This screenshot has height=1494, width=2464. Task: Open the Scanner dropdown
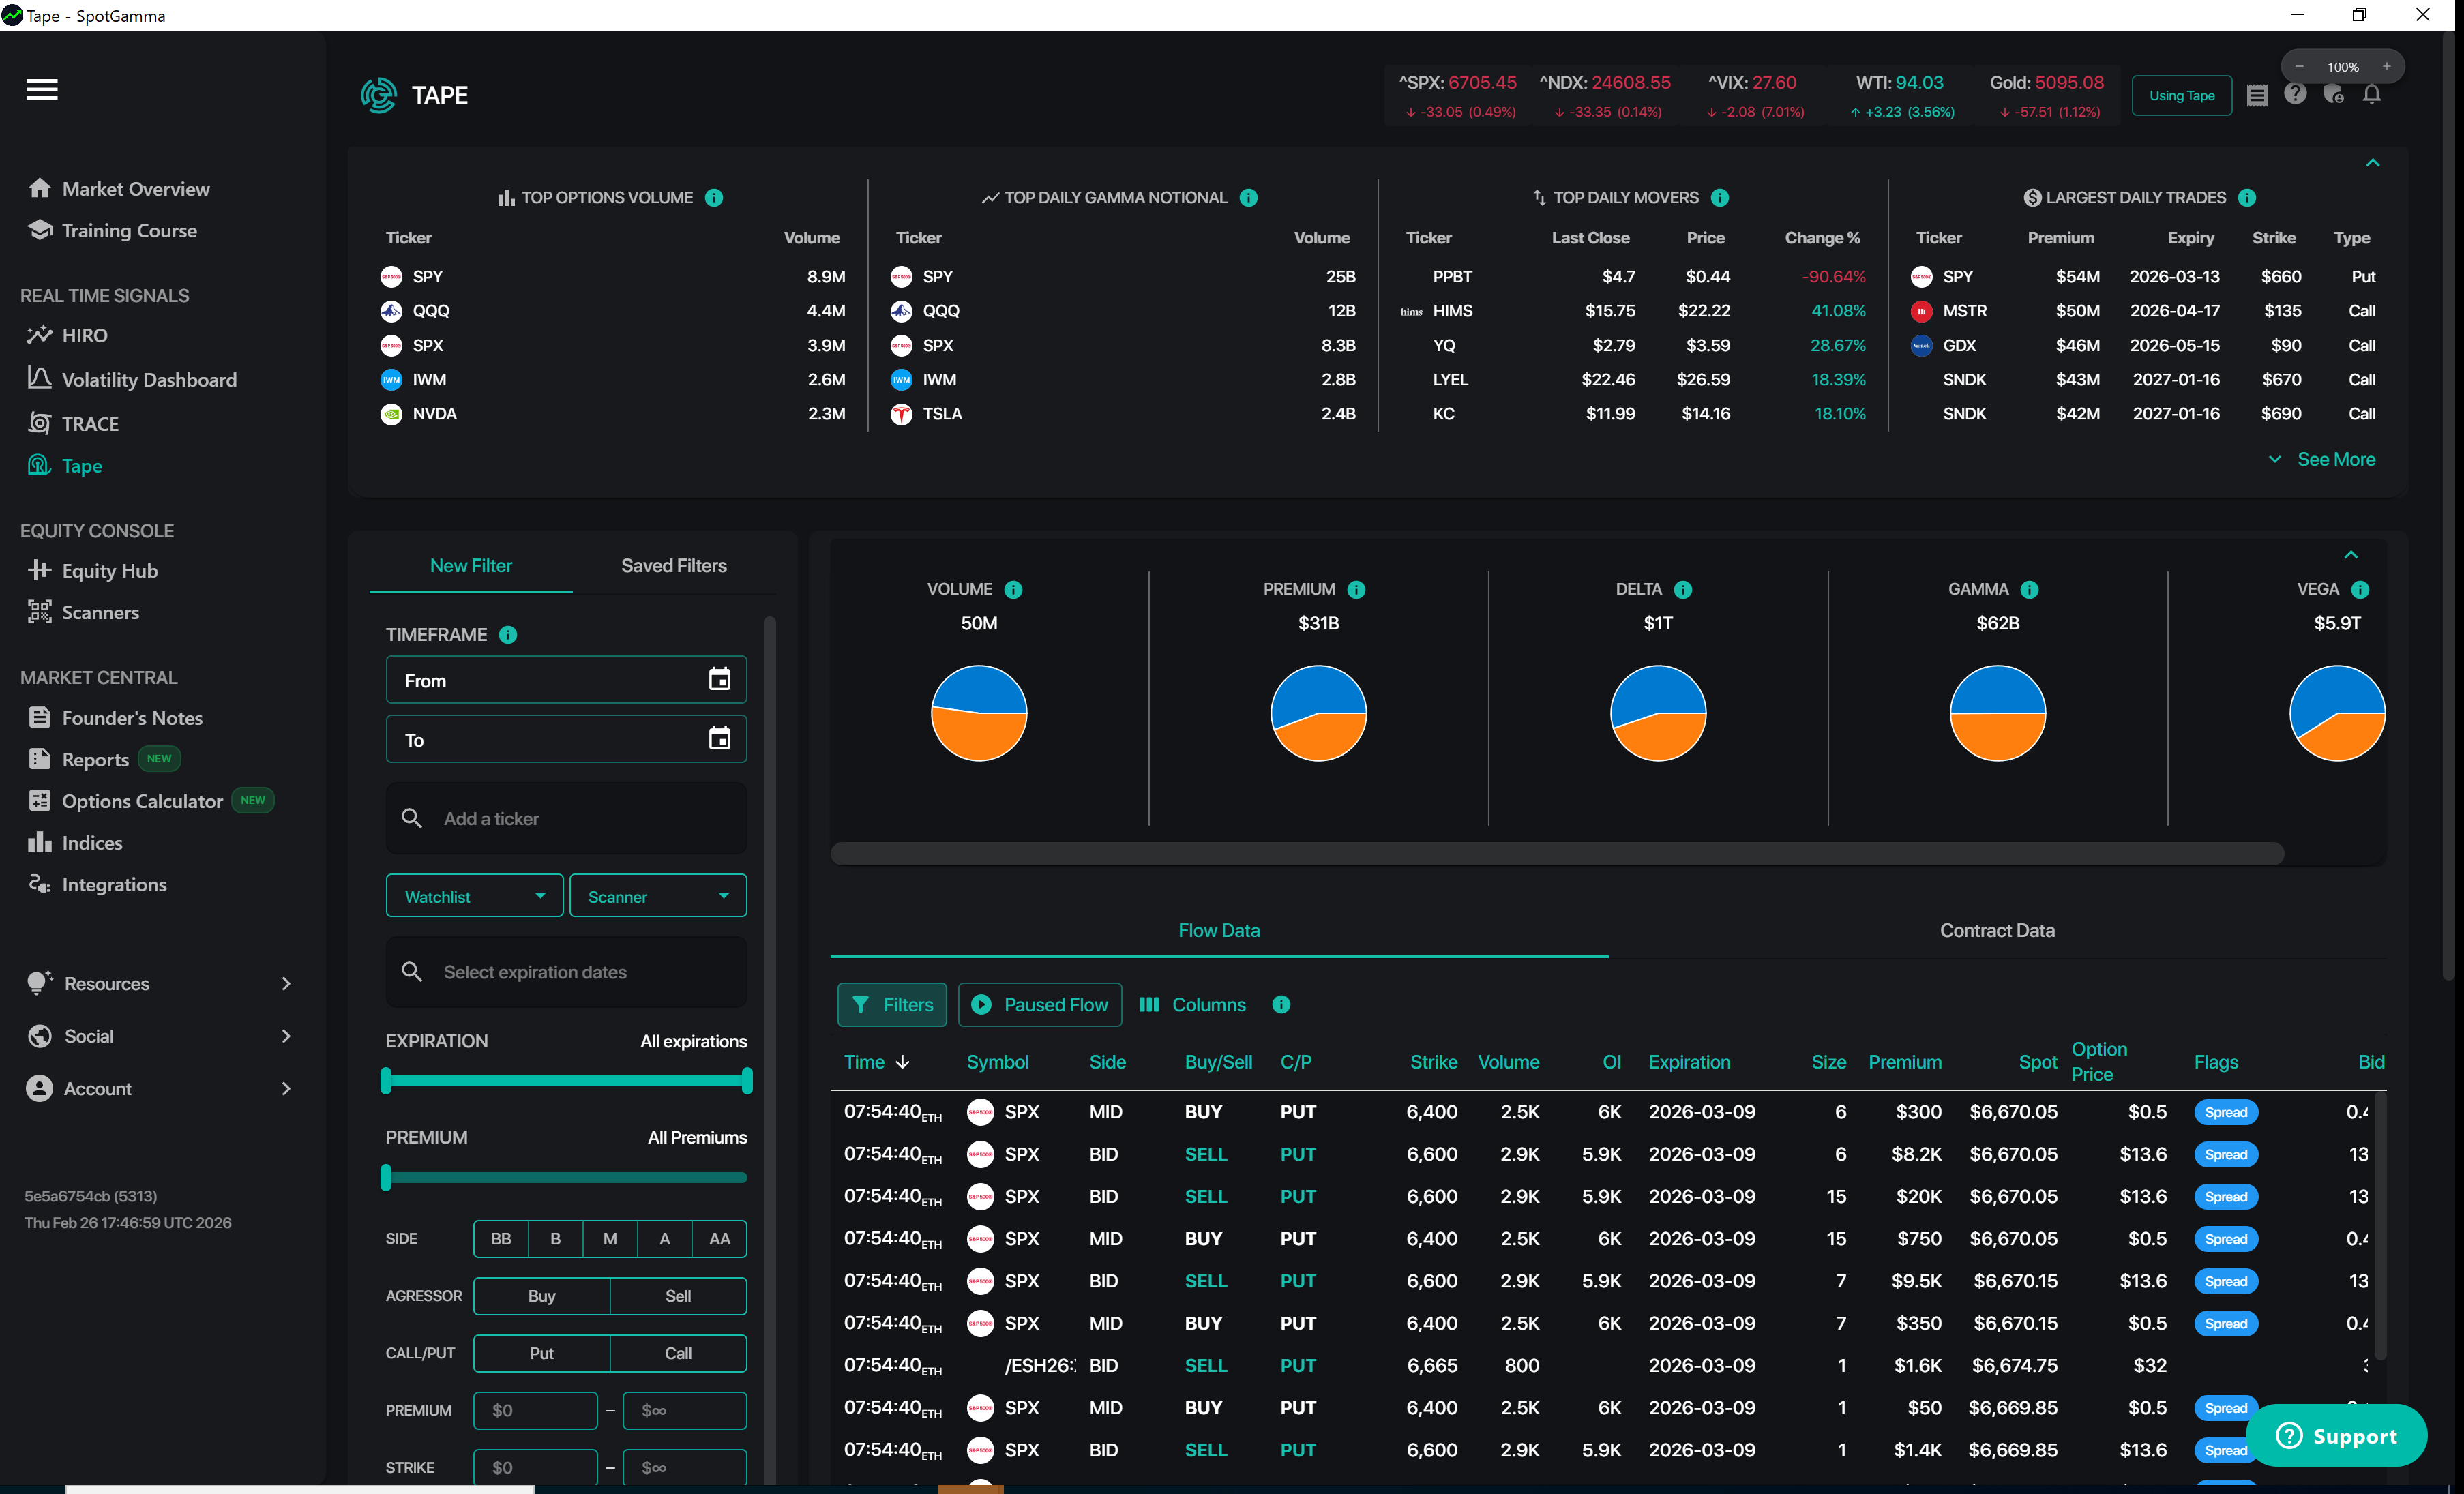pyautogui.click(x=657, y=897)
